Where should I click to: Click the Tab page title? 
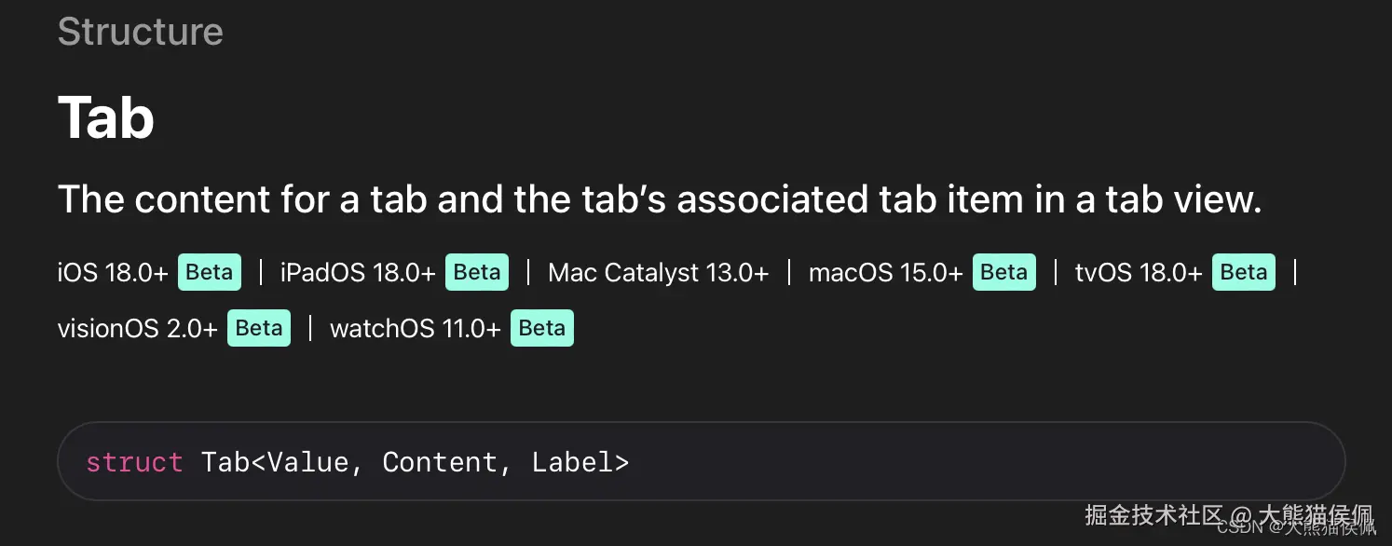pyautogui.click(x=105, y=118)
